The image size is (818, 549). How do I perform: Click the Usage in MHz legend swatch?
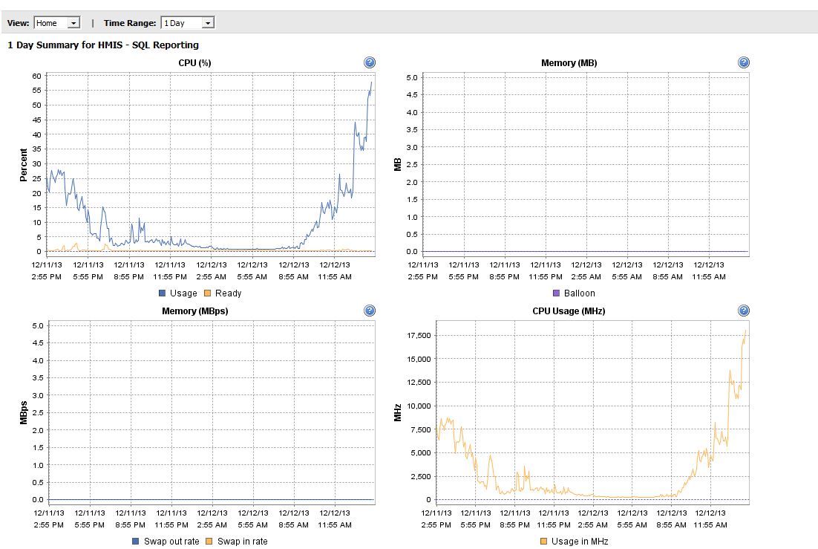point(545,542)
